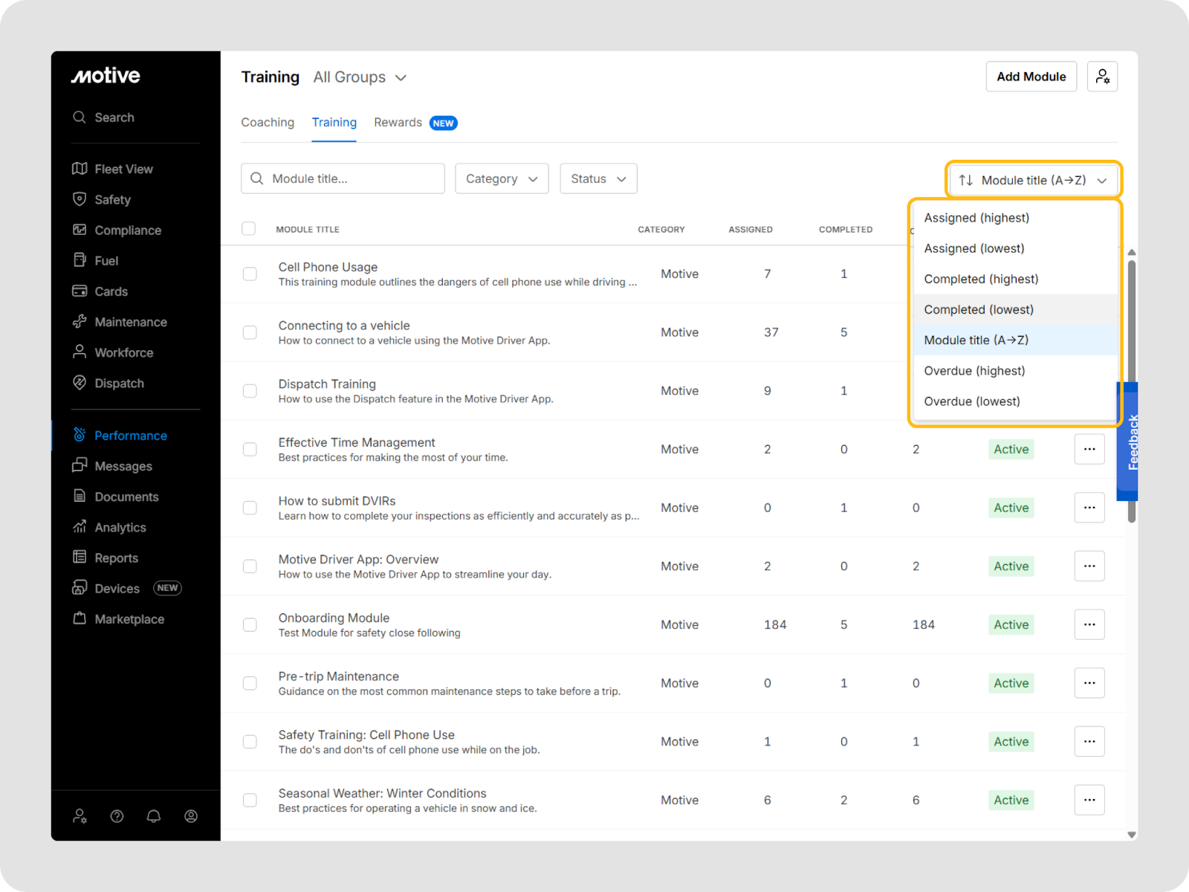Open the Analytics chart icon in sidebar
This screenshot has height=892, width=1189.
point(80,527)
